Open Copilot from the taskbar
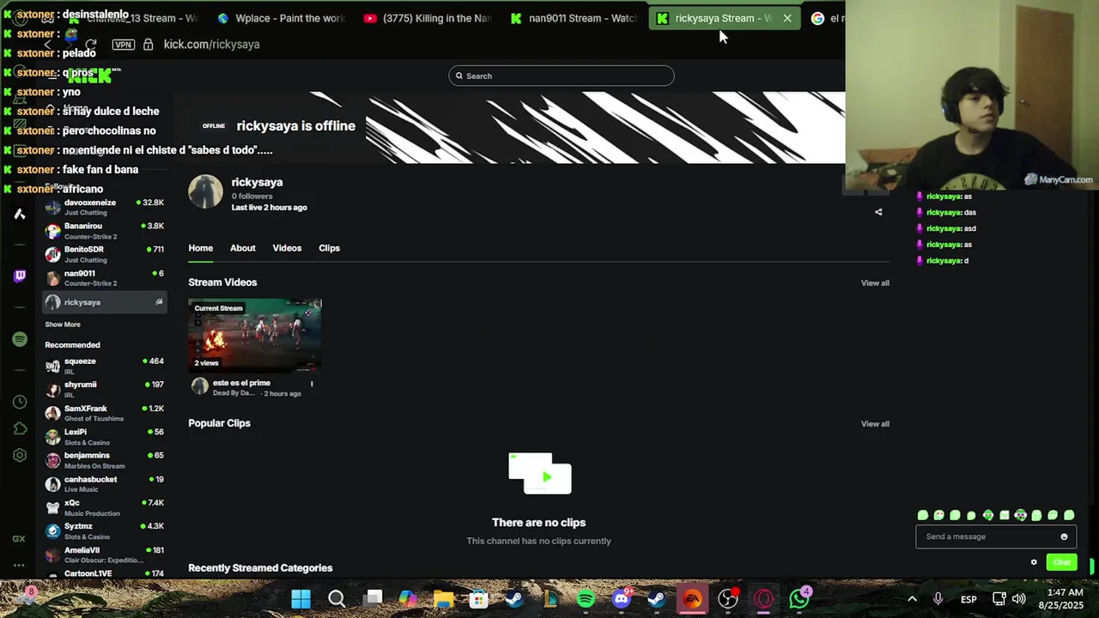This screenshot has width=1099, height=618. (x=408, y=598)
